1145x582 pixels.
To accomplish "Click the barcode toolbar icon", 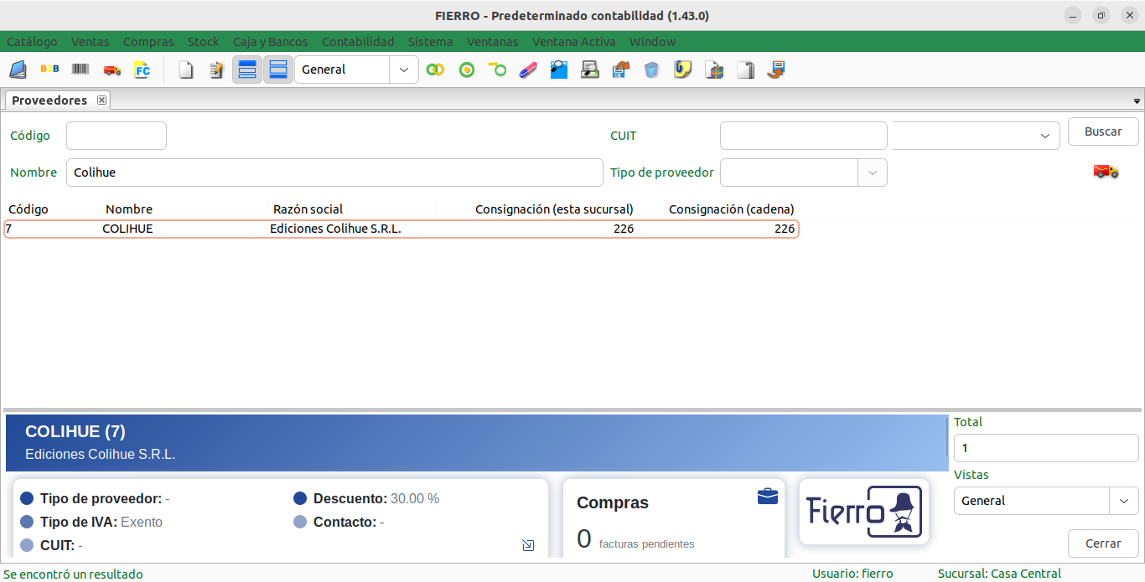I will tap(80, 70).
